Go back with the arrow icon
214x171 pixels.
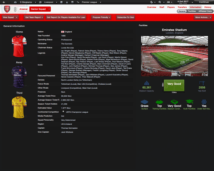[x=4, y=2]
